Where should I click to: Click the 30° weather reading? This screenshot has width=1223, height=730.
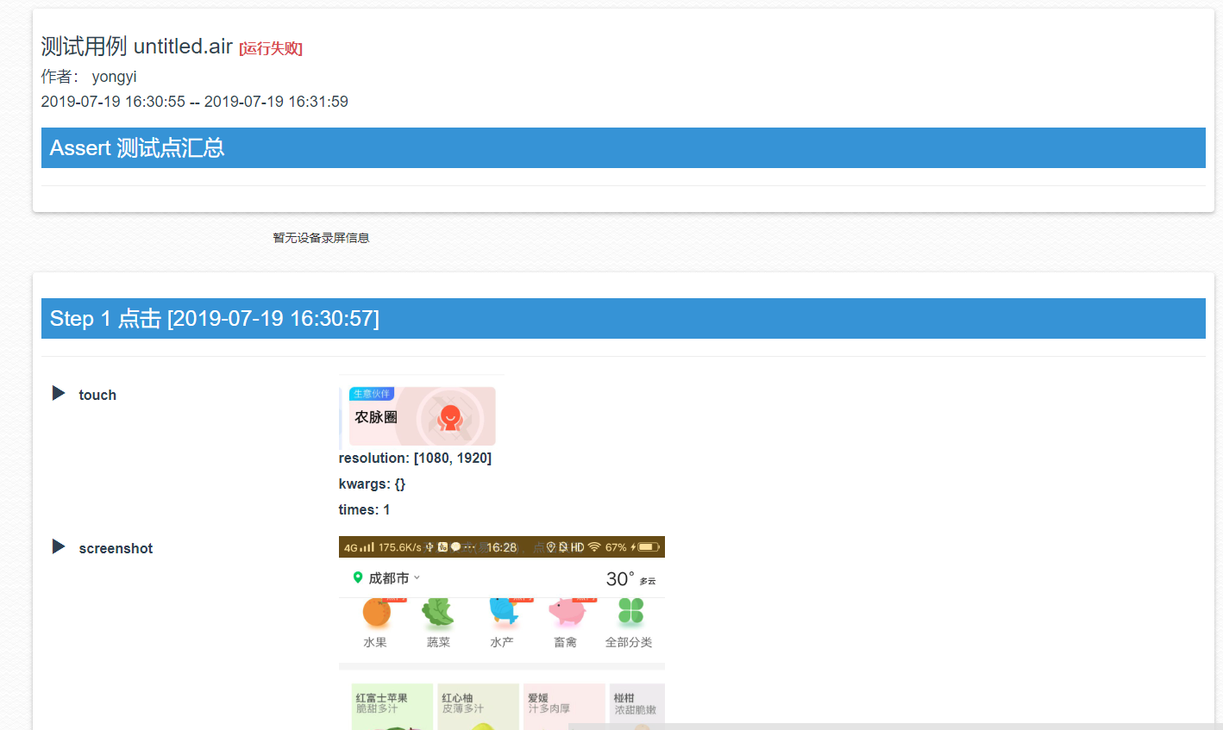[620, 579]
